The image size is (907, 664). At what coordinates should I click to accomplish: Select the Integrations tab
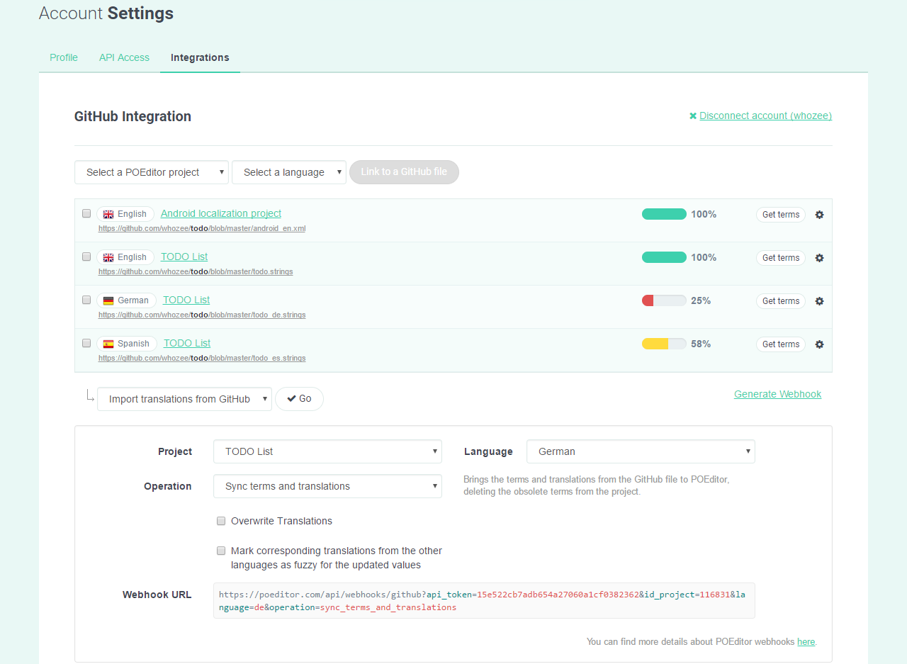pyautogui.click(x=200, y=57)
